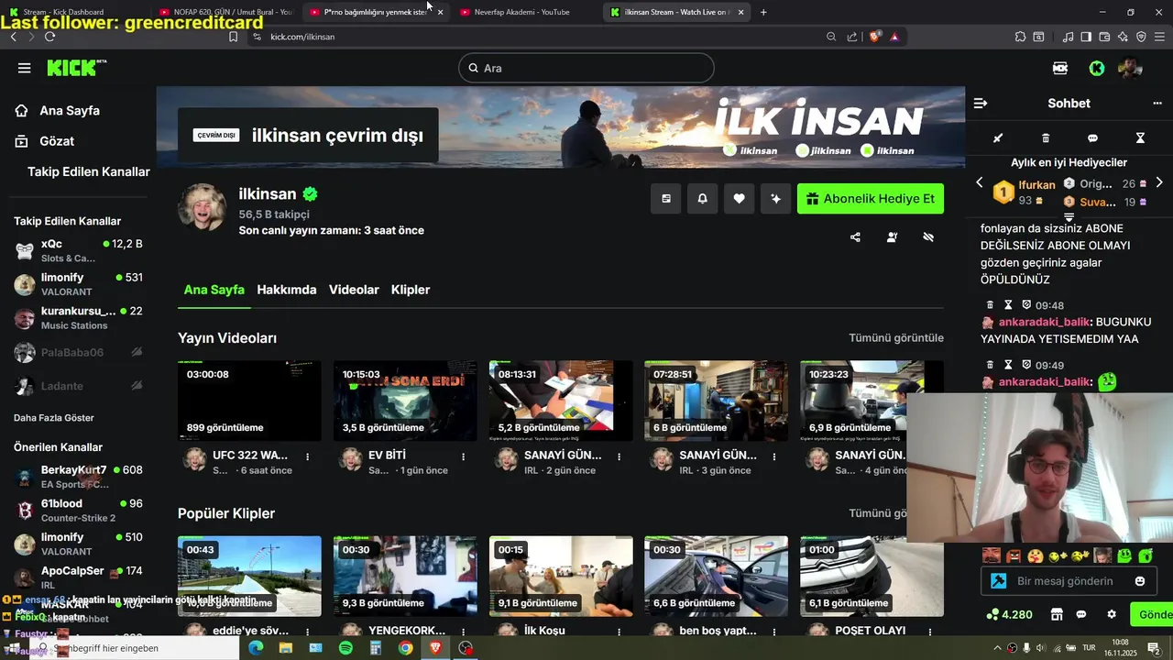Open chat settings gear icon

click(1112, 614)
